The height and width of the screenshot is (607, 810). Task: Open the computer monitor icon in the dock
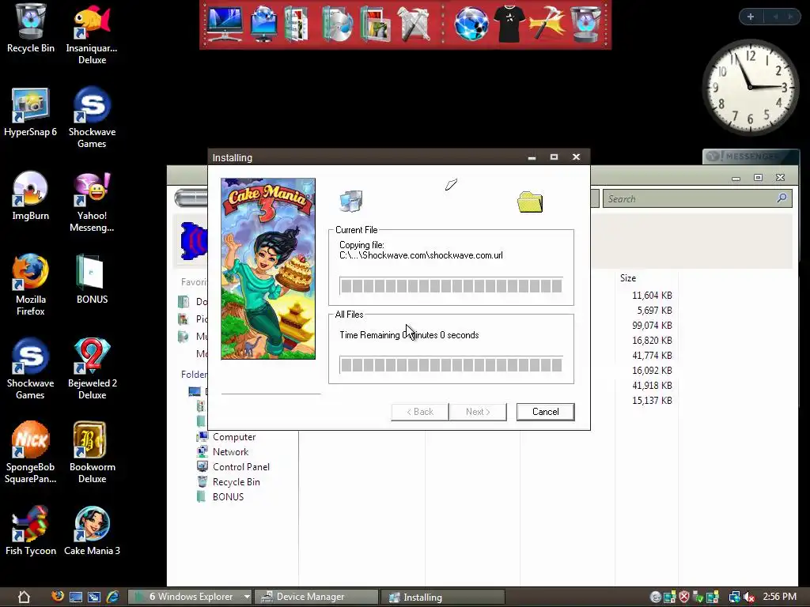click(x=224, y=25)
